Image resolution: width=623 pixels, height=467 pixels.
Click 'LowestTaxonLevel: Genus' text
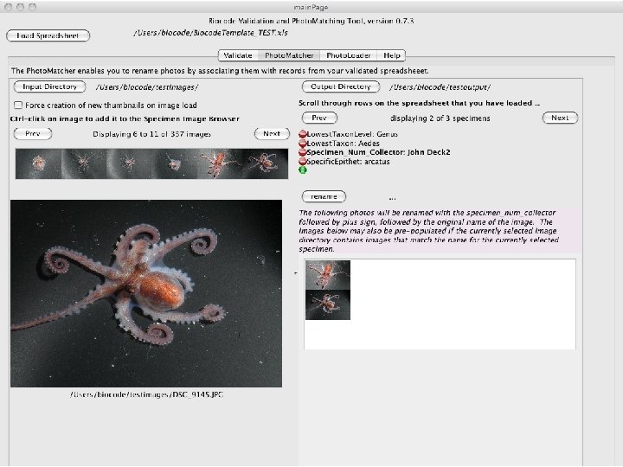pos(352,134)
